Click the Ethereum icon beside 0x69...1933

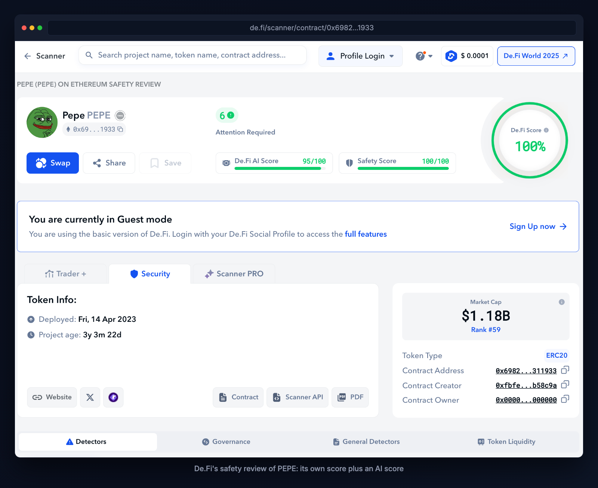pyautogui.click(x=68, y=129)
